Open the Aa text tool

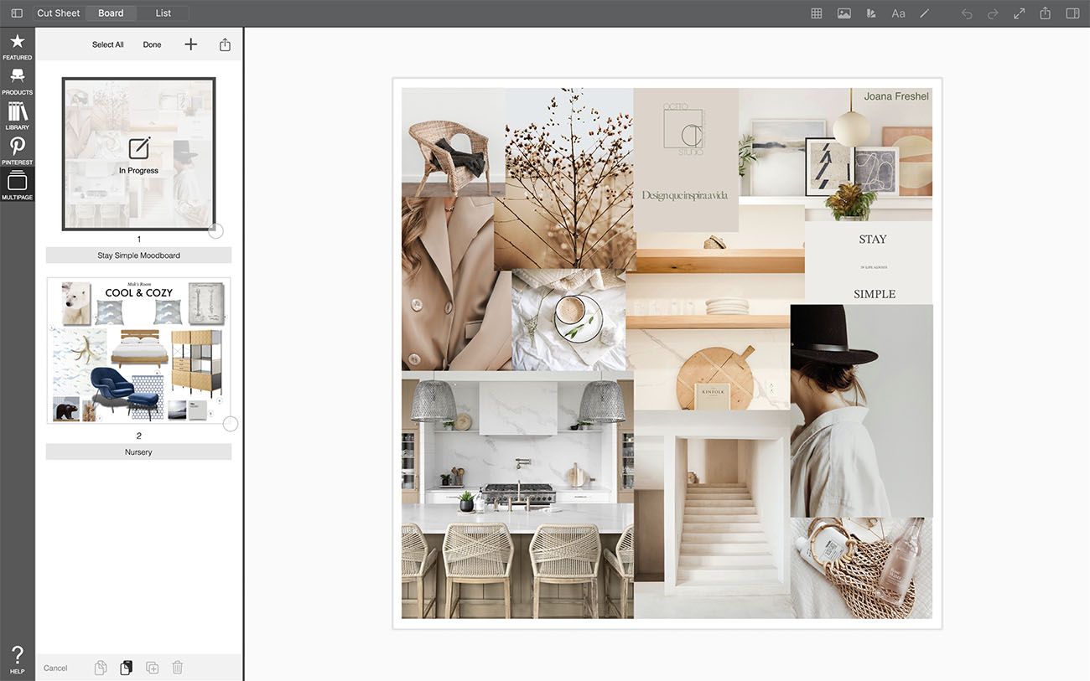(x=898, y=13)
